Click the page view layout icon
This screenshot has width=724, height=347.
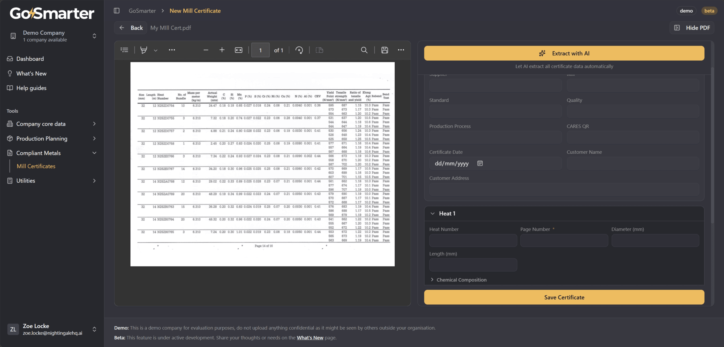pyautogui.click(x=319, y=50)
